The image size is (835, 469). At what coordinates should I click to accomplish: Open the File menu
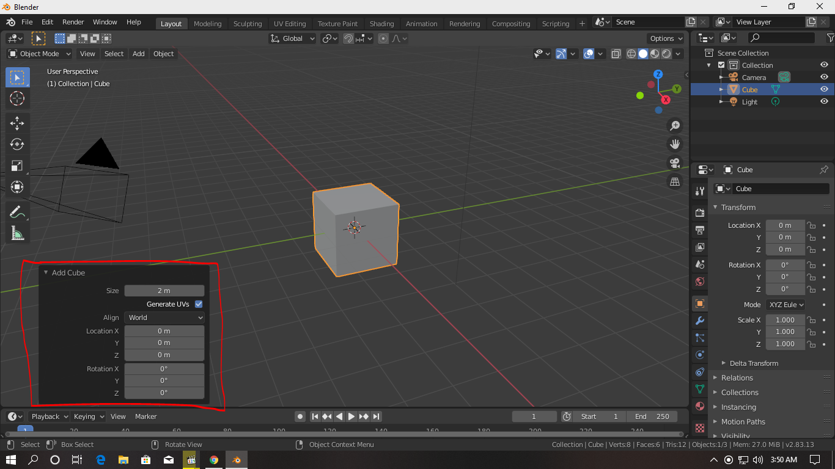pyautogui.click(x=27, y=22)
